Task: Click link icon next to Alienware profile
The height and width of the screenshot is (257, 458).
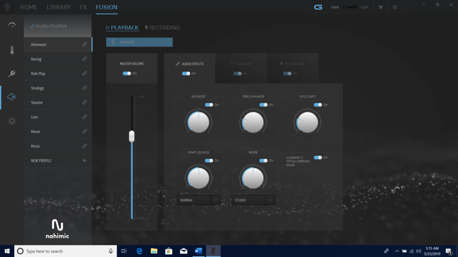Action: tap(84, 44)
